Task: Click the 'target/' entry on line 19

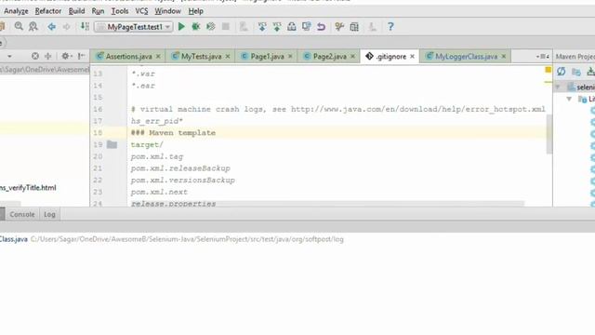Action: point(147,145)
